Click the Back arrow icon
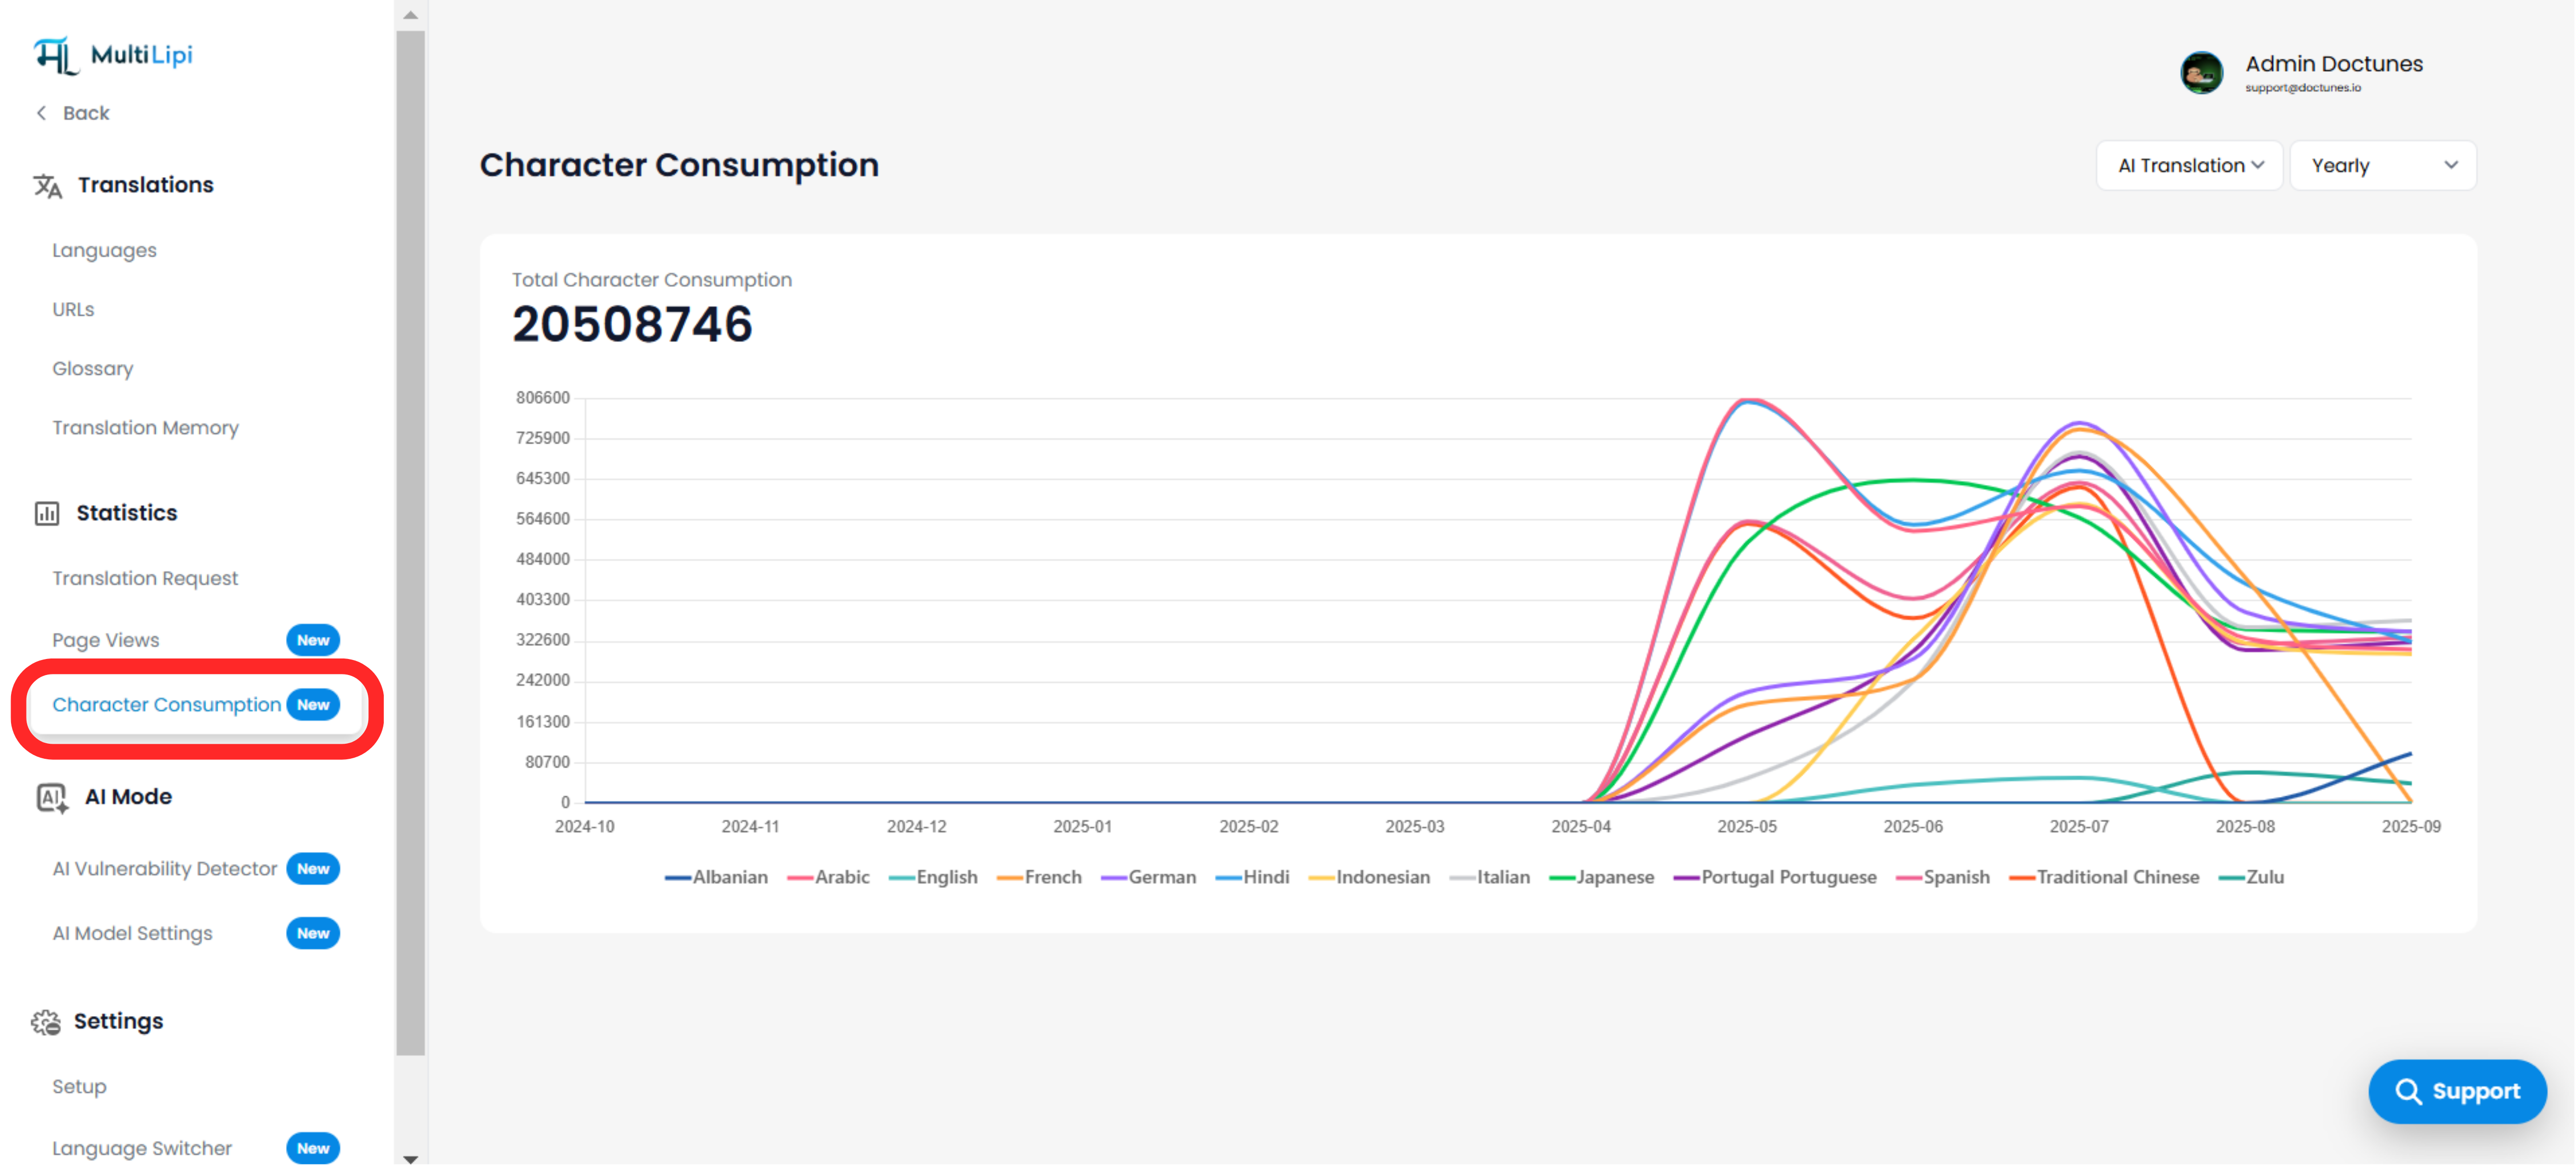The image size is (2576, 1166). coord(41,113)
